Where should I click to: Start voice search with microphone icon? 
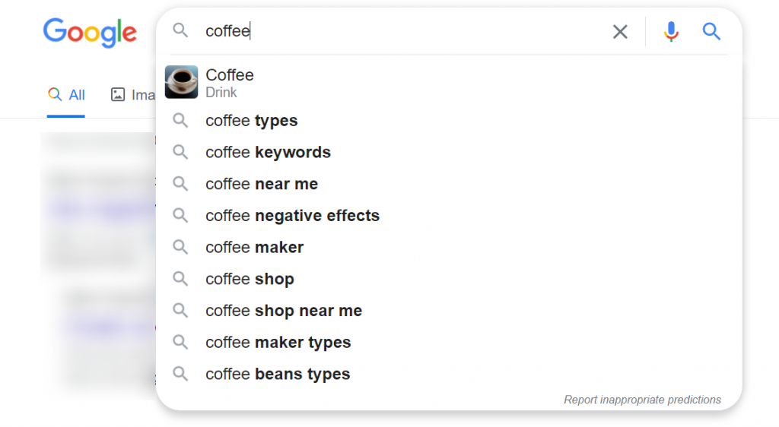pyautogui.click(x=671, y=32)
